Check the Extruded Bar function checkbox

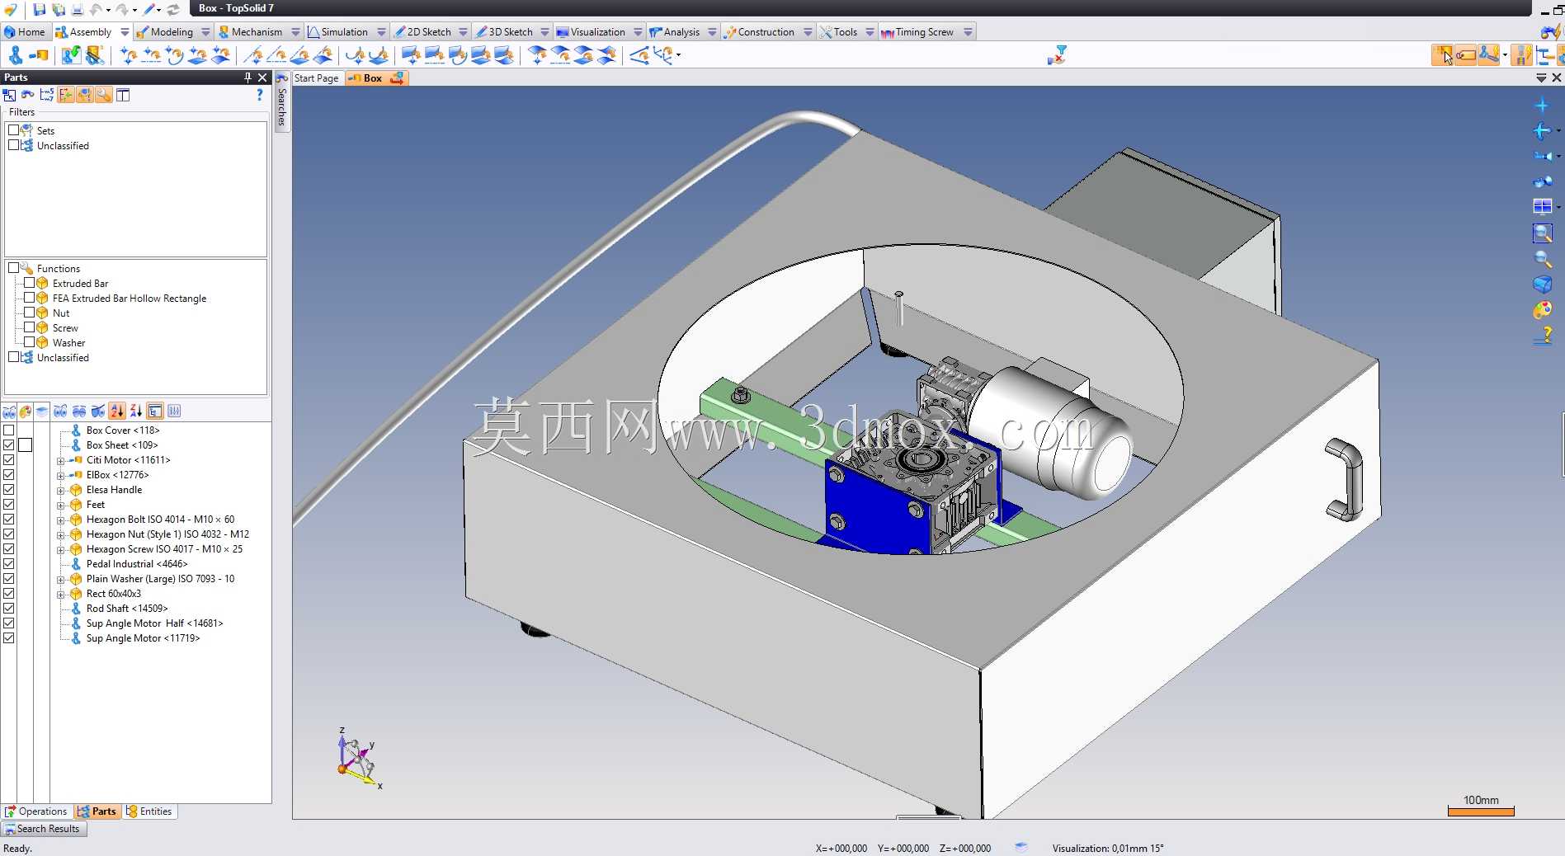[29, 283]
